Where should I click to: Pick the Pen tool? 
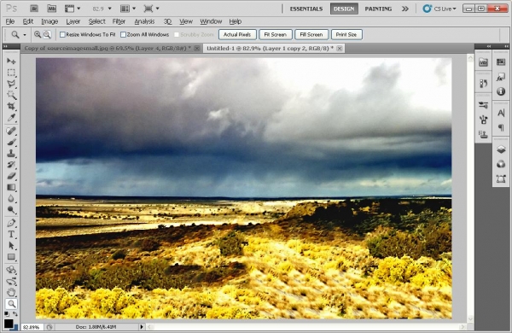[x=11, y=223]
